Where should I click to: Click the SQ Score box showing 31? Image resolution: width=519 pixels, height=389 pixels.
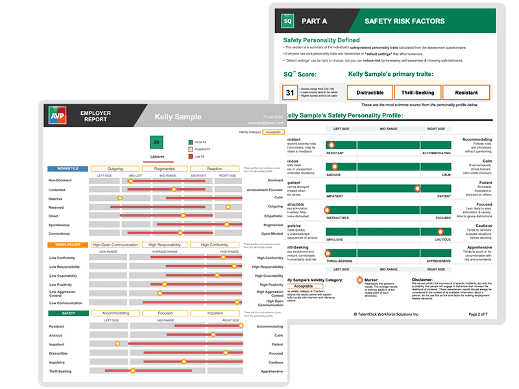[290, 93]
